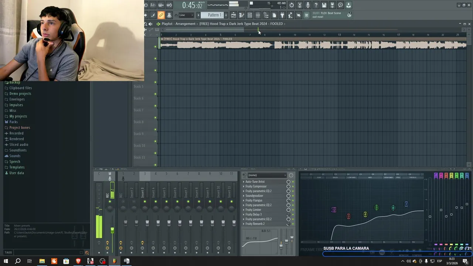Viewport: 473px width, 266px height.
Task: Click the undo history icon
Action: [x=292, y=5]
